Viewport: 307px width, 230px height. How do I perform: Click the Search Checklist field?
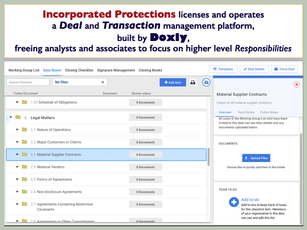click(x=28, y=82)
